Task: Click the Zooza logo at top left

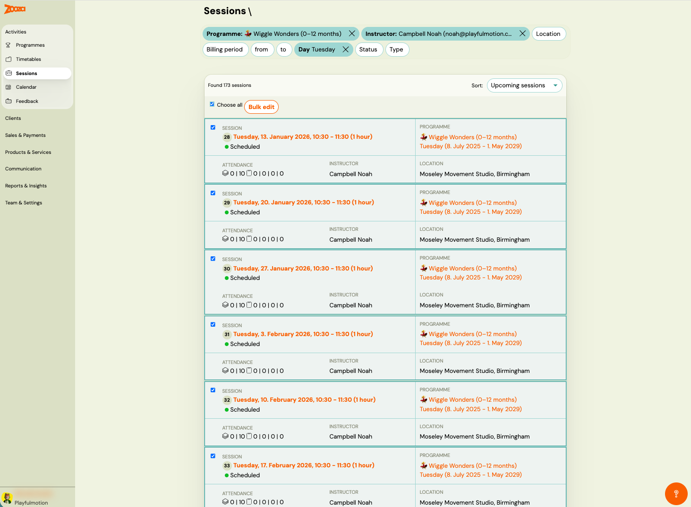Action: [x=15, y=9]
